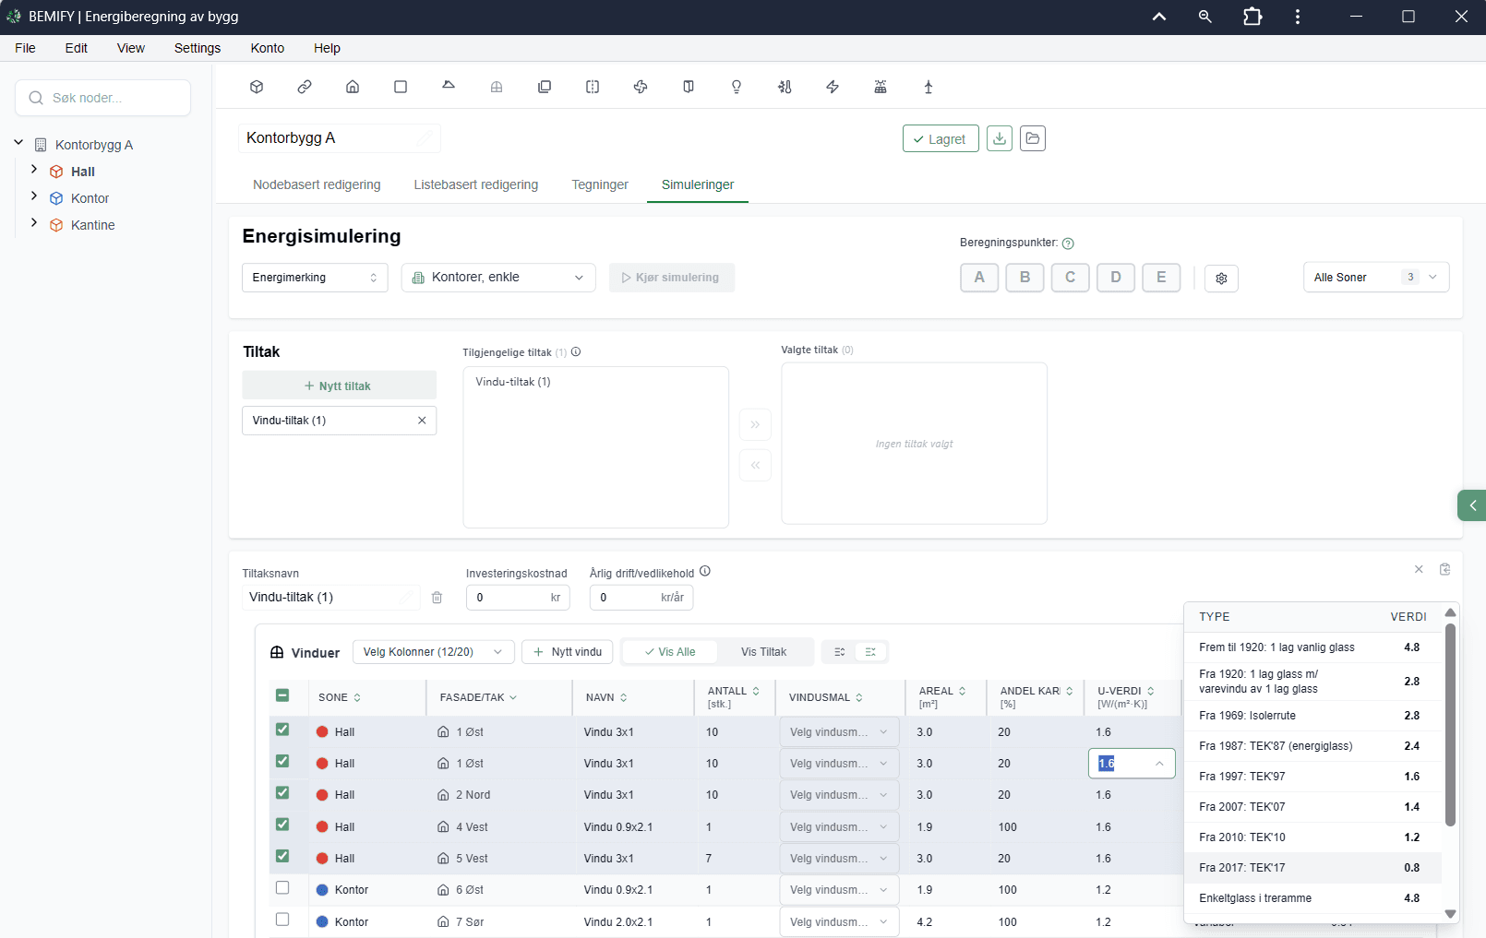Open the Velg Kolonner (12/20) dropdown

click(433, 652)
